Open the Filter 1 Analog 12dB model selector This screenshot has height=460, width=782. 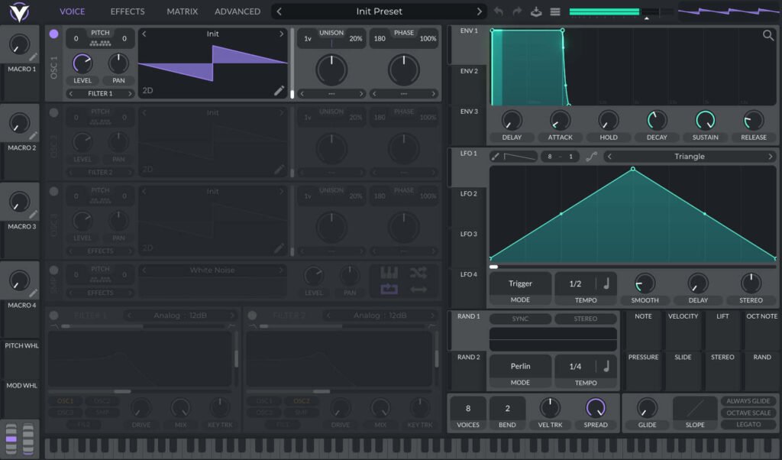click(x=180, y=315)
